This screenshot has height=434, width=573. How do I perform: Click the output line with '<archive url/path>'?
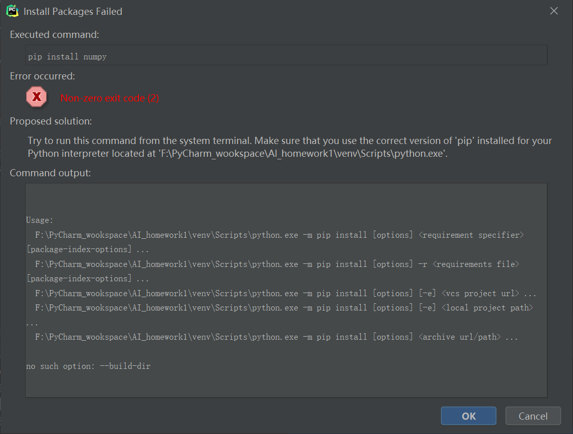[x=276, y=337]
